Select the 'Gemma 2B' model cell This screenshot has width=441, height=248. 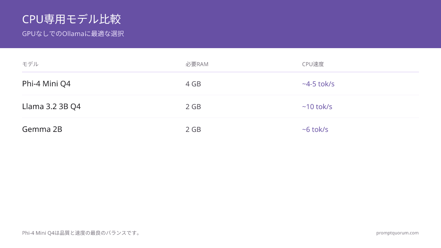click(42, 129)
